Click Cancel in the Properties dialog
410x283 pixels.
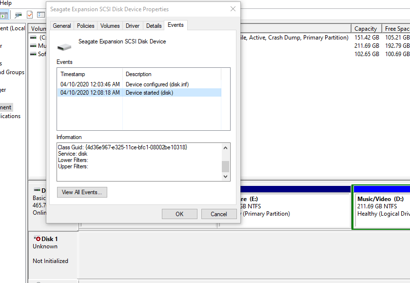click(219, 214)
